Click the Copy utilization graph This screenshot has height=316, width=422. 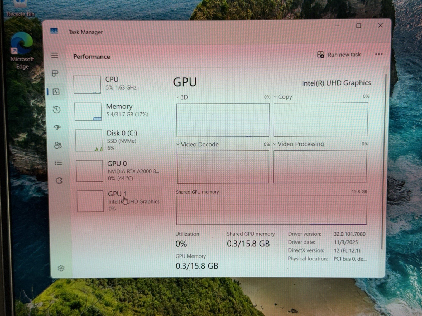[x=321, y=119]
